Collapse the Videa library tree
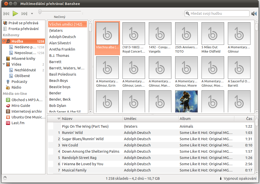Screen dimensions: 260x184 pyautogui.click(x=4, y=64)
